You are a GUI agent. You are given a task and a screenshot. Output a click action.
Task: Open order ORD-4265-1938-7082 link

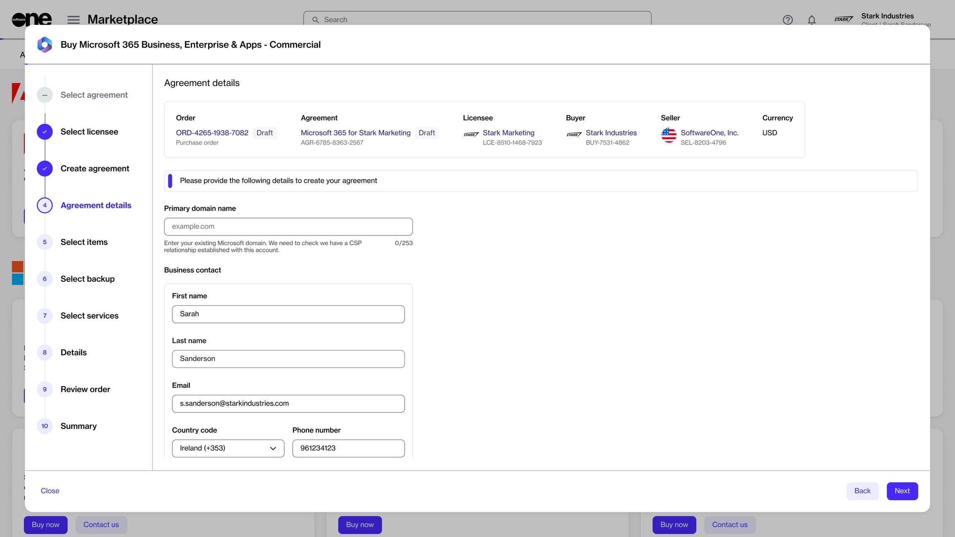tap(212, 133)
